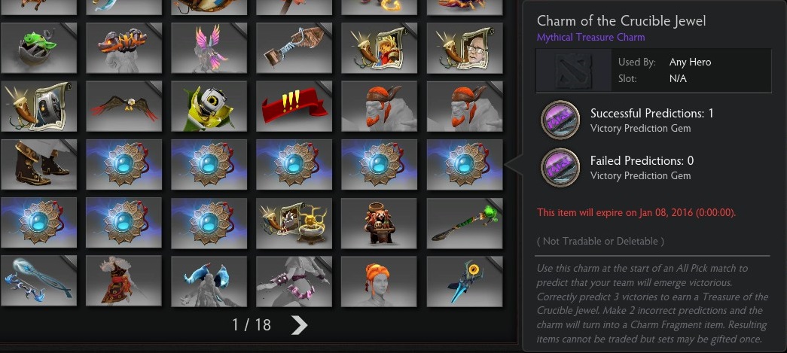This screenshot has width=787, height=353.
Task: Select the horn with blonde kid portrait
Action: [x=379, y=48]
